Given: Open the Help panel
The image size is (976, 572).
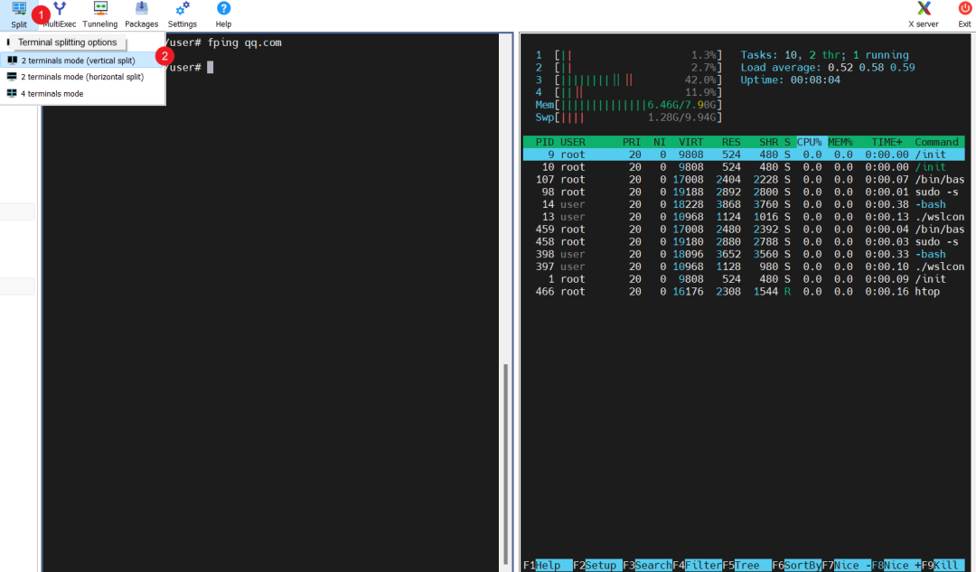Looking at the screenshot, I should click(x=222, y=14).
